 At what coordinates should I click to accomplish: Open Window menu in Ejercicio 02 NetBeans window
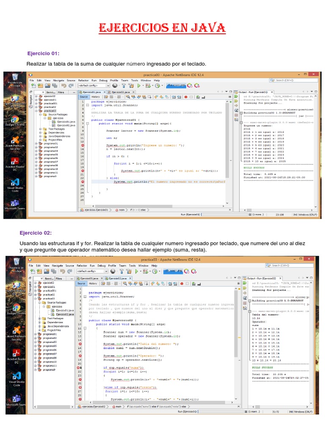[x=143, y=266]
